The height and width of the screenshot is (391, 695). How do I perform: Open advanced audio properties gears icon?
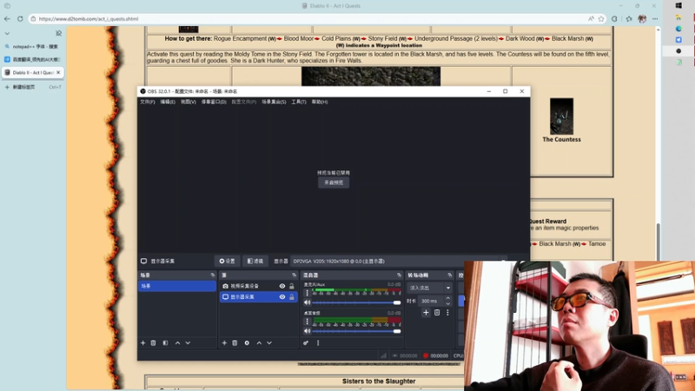click(306, 342)
